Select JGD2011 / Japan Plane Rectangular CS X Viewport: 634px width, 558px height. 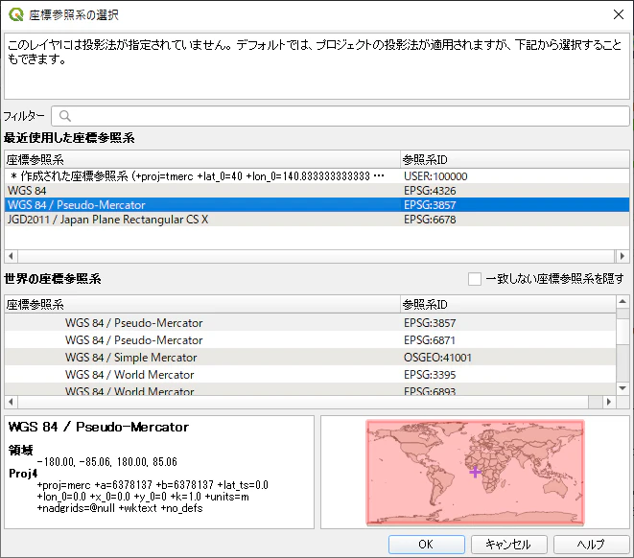[317, 220]
